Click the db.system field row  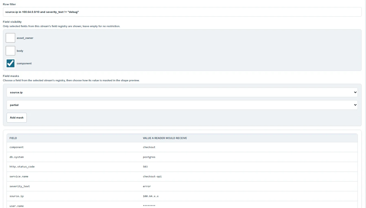pos(182,157)
